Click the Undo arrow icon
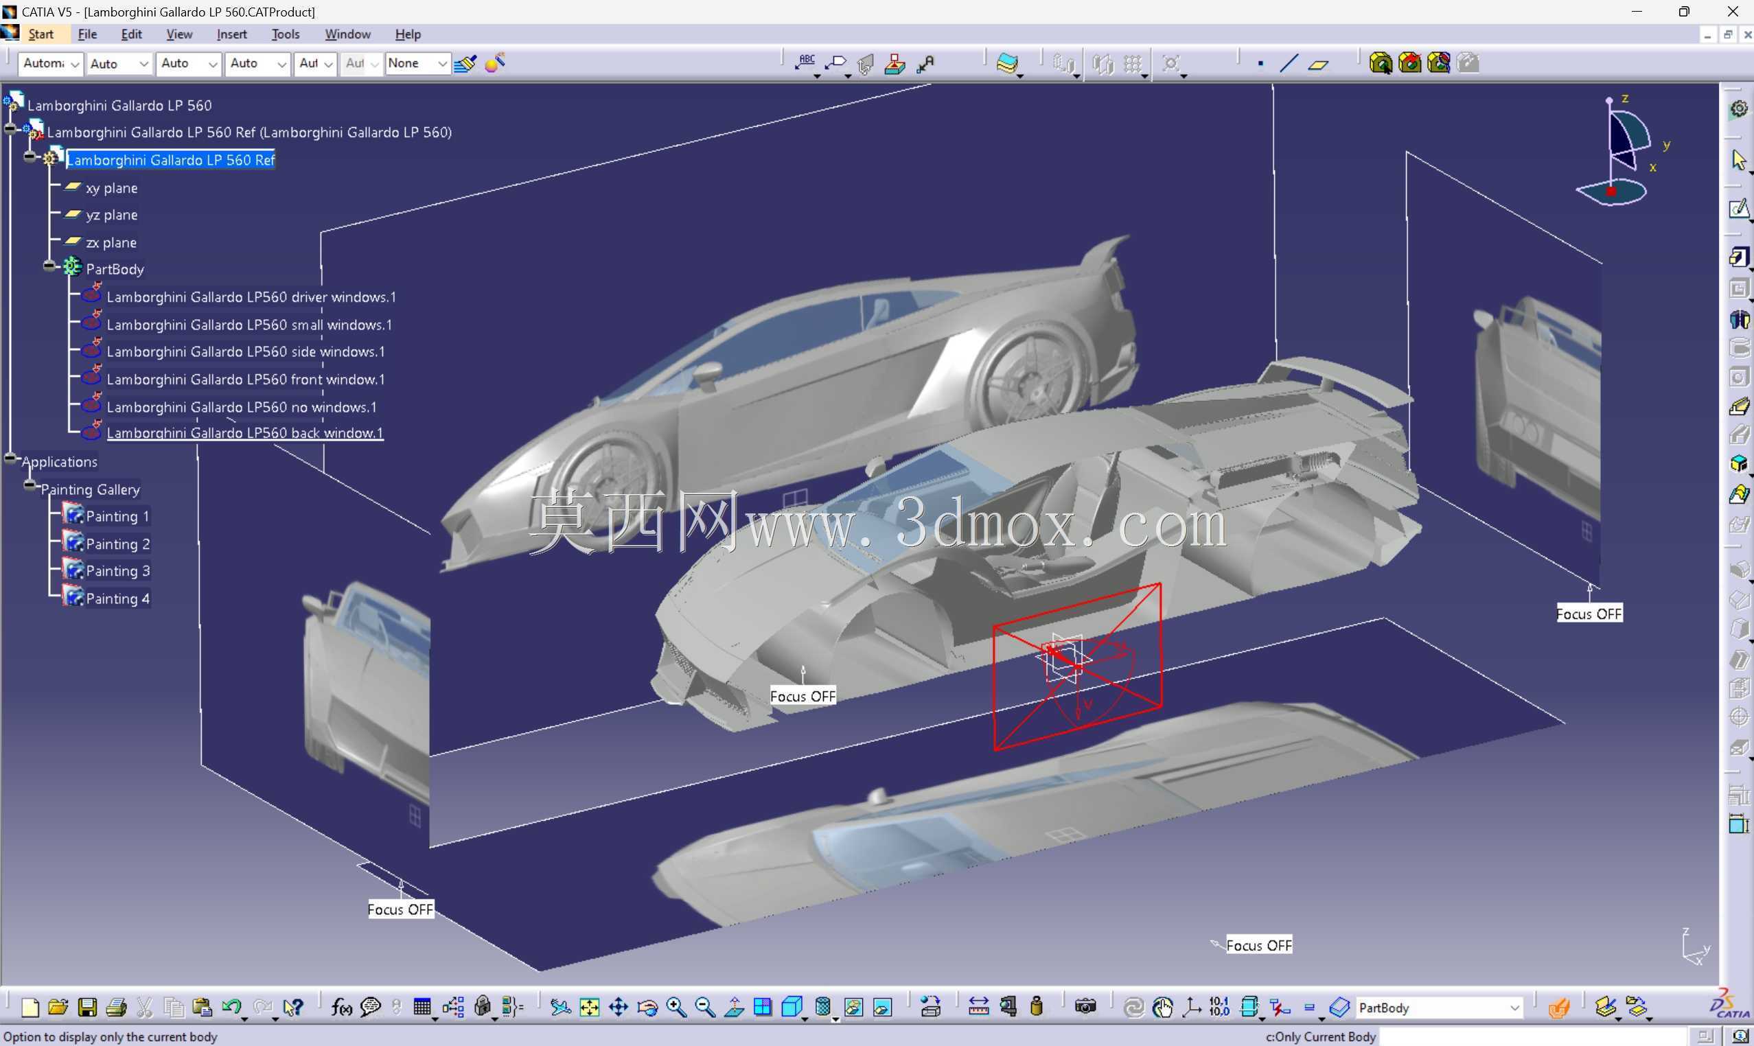 (x=231, y=1008)
